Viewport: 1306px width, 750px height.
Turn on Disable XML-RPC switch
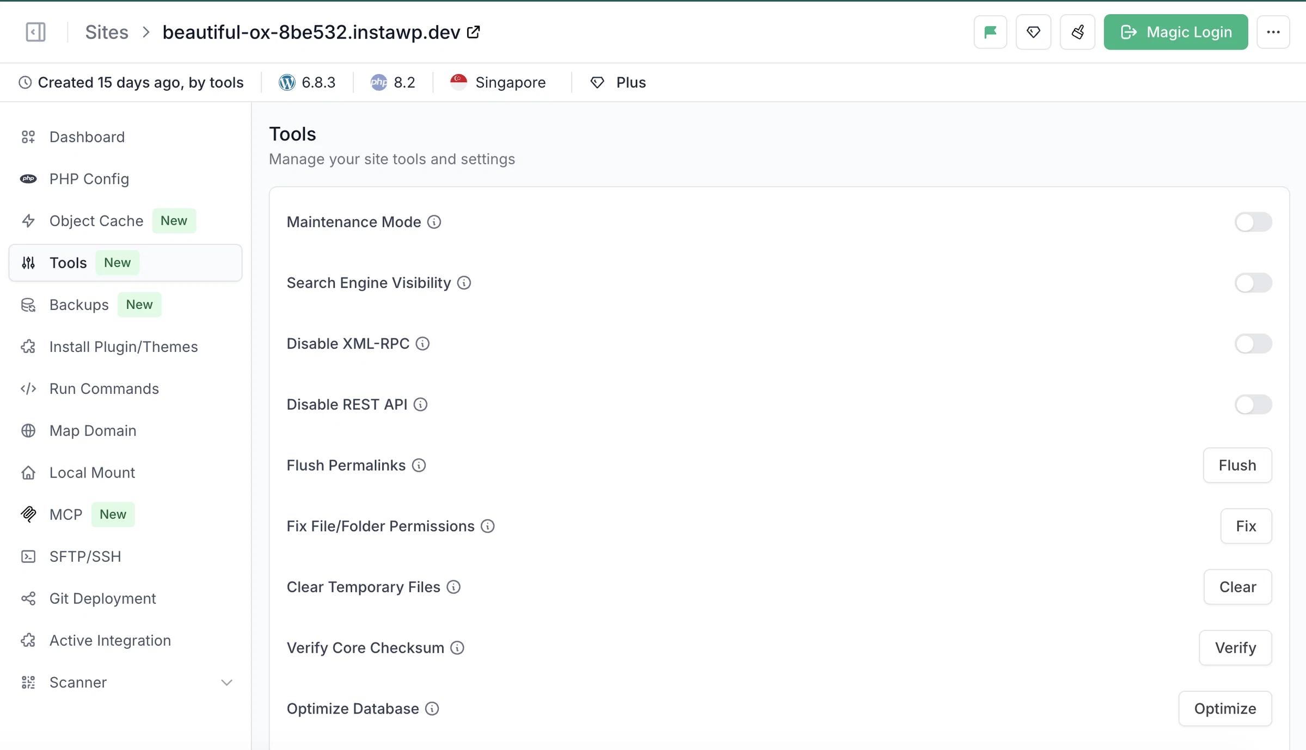1253,344
